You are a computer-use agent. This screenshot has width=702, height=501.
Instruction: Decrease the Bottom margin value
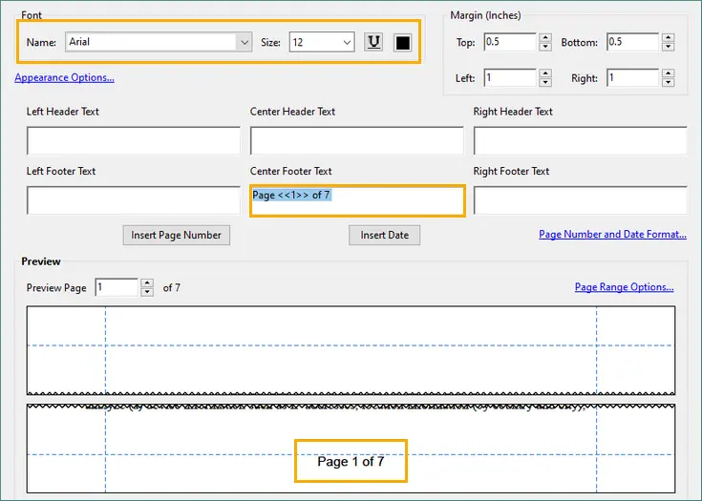click(667, 47)
